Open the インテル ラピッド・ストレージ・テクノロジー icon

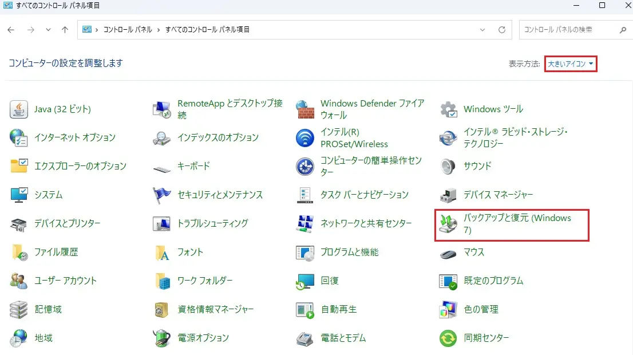(x=448, y=138)
